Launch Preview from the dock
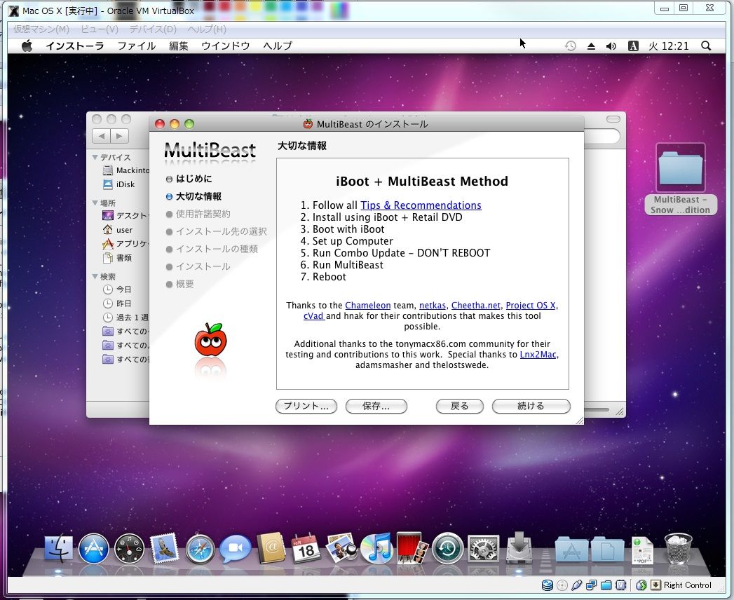Screen dimensions: 734x600 [341, 548]
